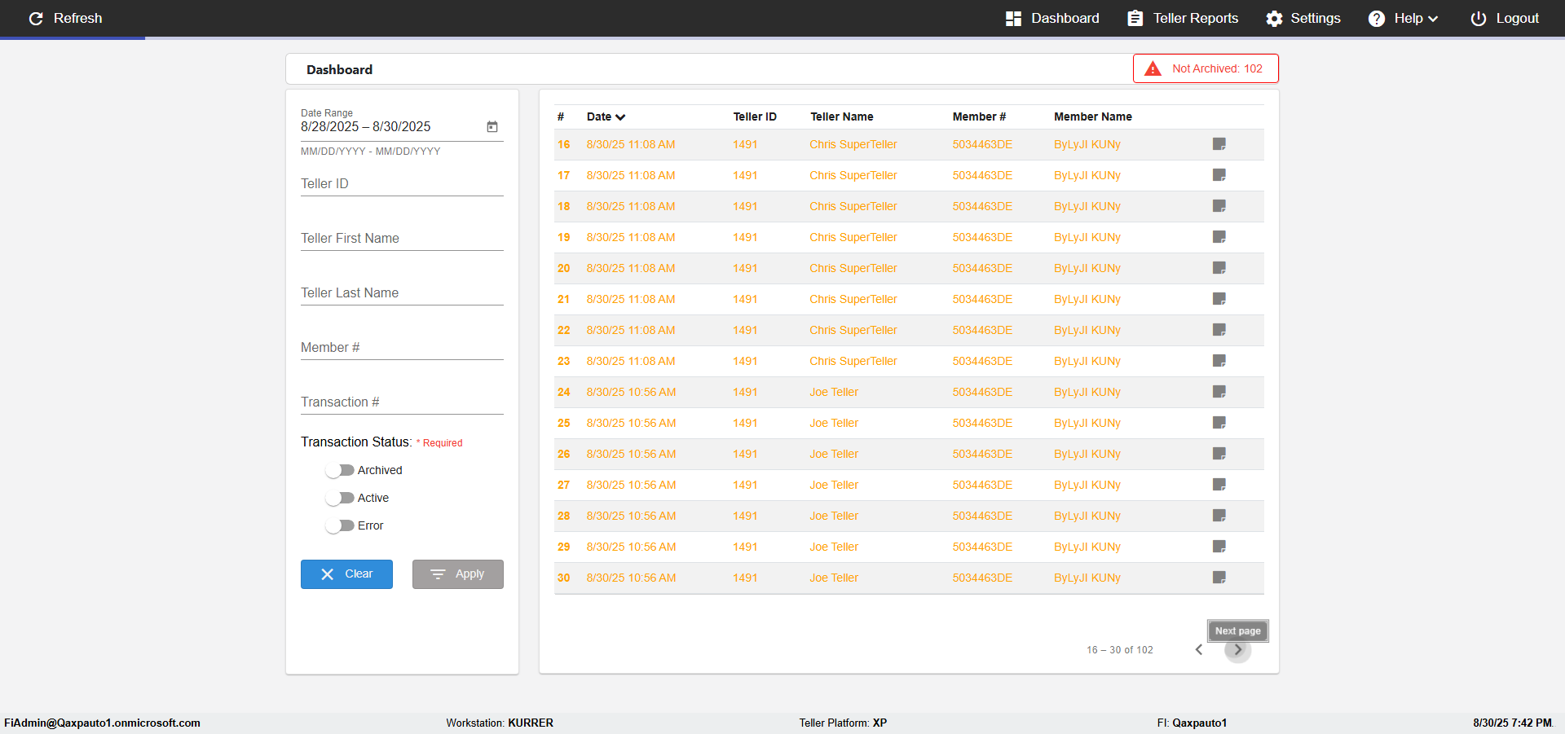Click the Member Name column header
Image resolution: width=1565 pixels, height=734 pixels.
pyautogui.click(x=1093, y=116)
